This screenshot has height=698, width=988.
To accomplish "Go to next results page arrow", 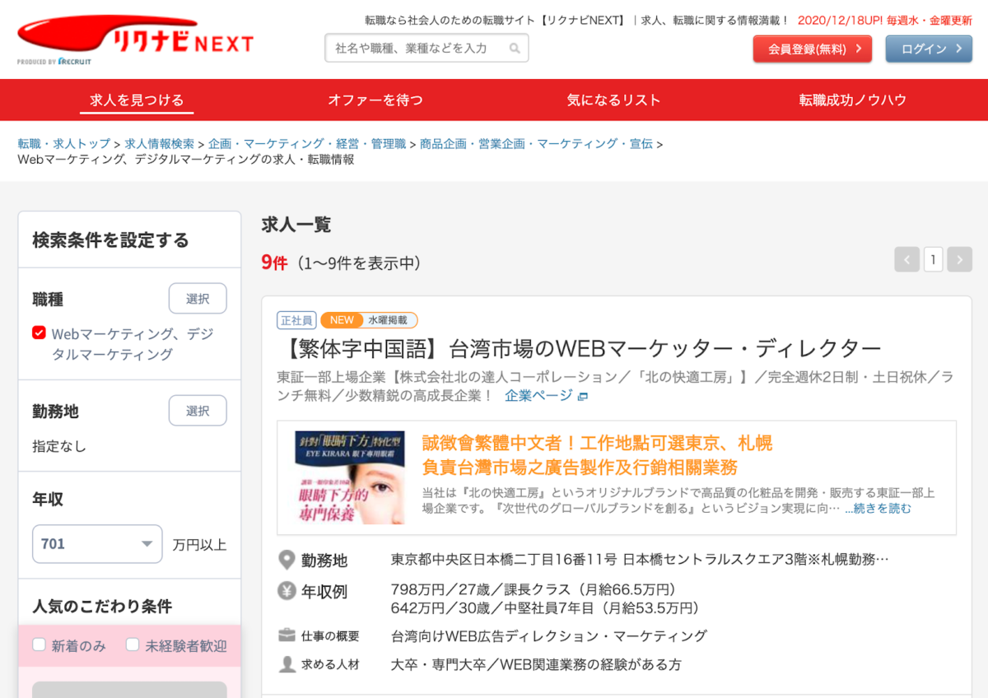I will click(959, 259).
